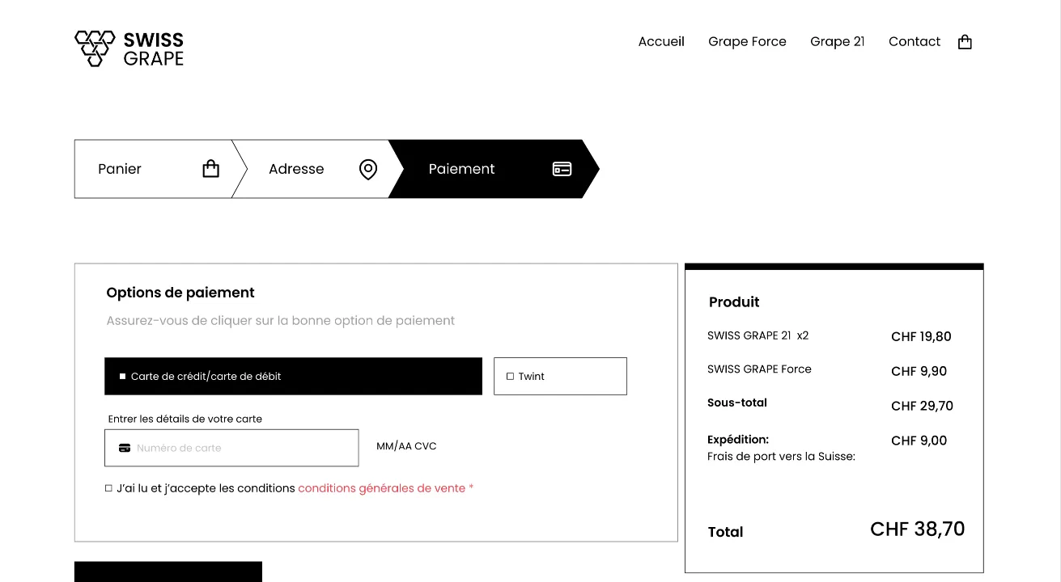1061x582 pixels.
Task: Open the Grape Force menu item
Action: click(x=747, y=42)
